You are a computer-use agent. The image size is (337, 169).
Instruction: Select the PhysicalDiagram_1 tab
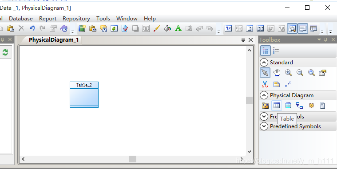(x=54, y=40)
